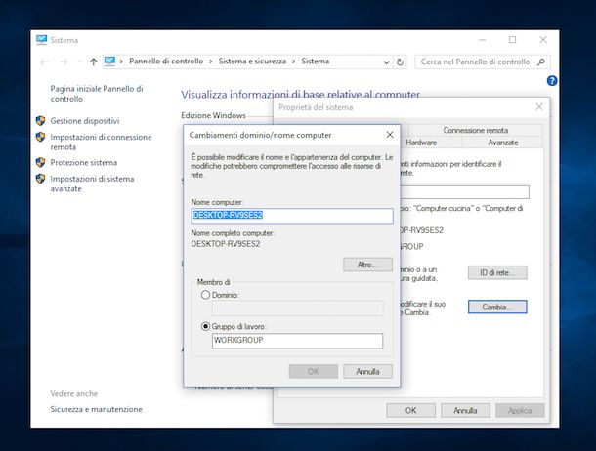
Task: Select the Dominio radio button
Action: pyautogui.click(x=205, y=295)
